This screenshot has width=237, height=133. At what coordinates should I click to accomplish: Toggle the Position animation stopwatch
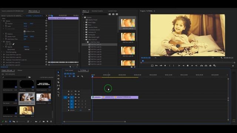(6, 24)
